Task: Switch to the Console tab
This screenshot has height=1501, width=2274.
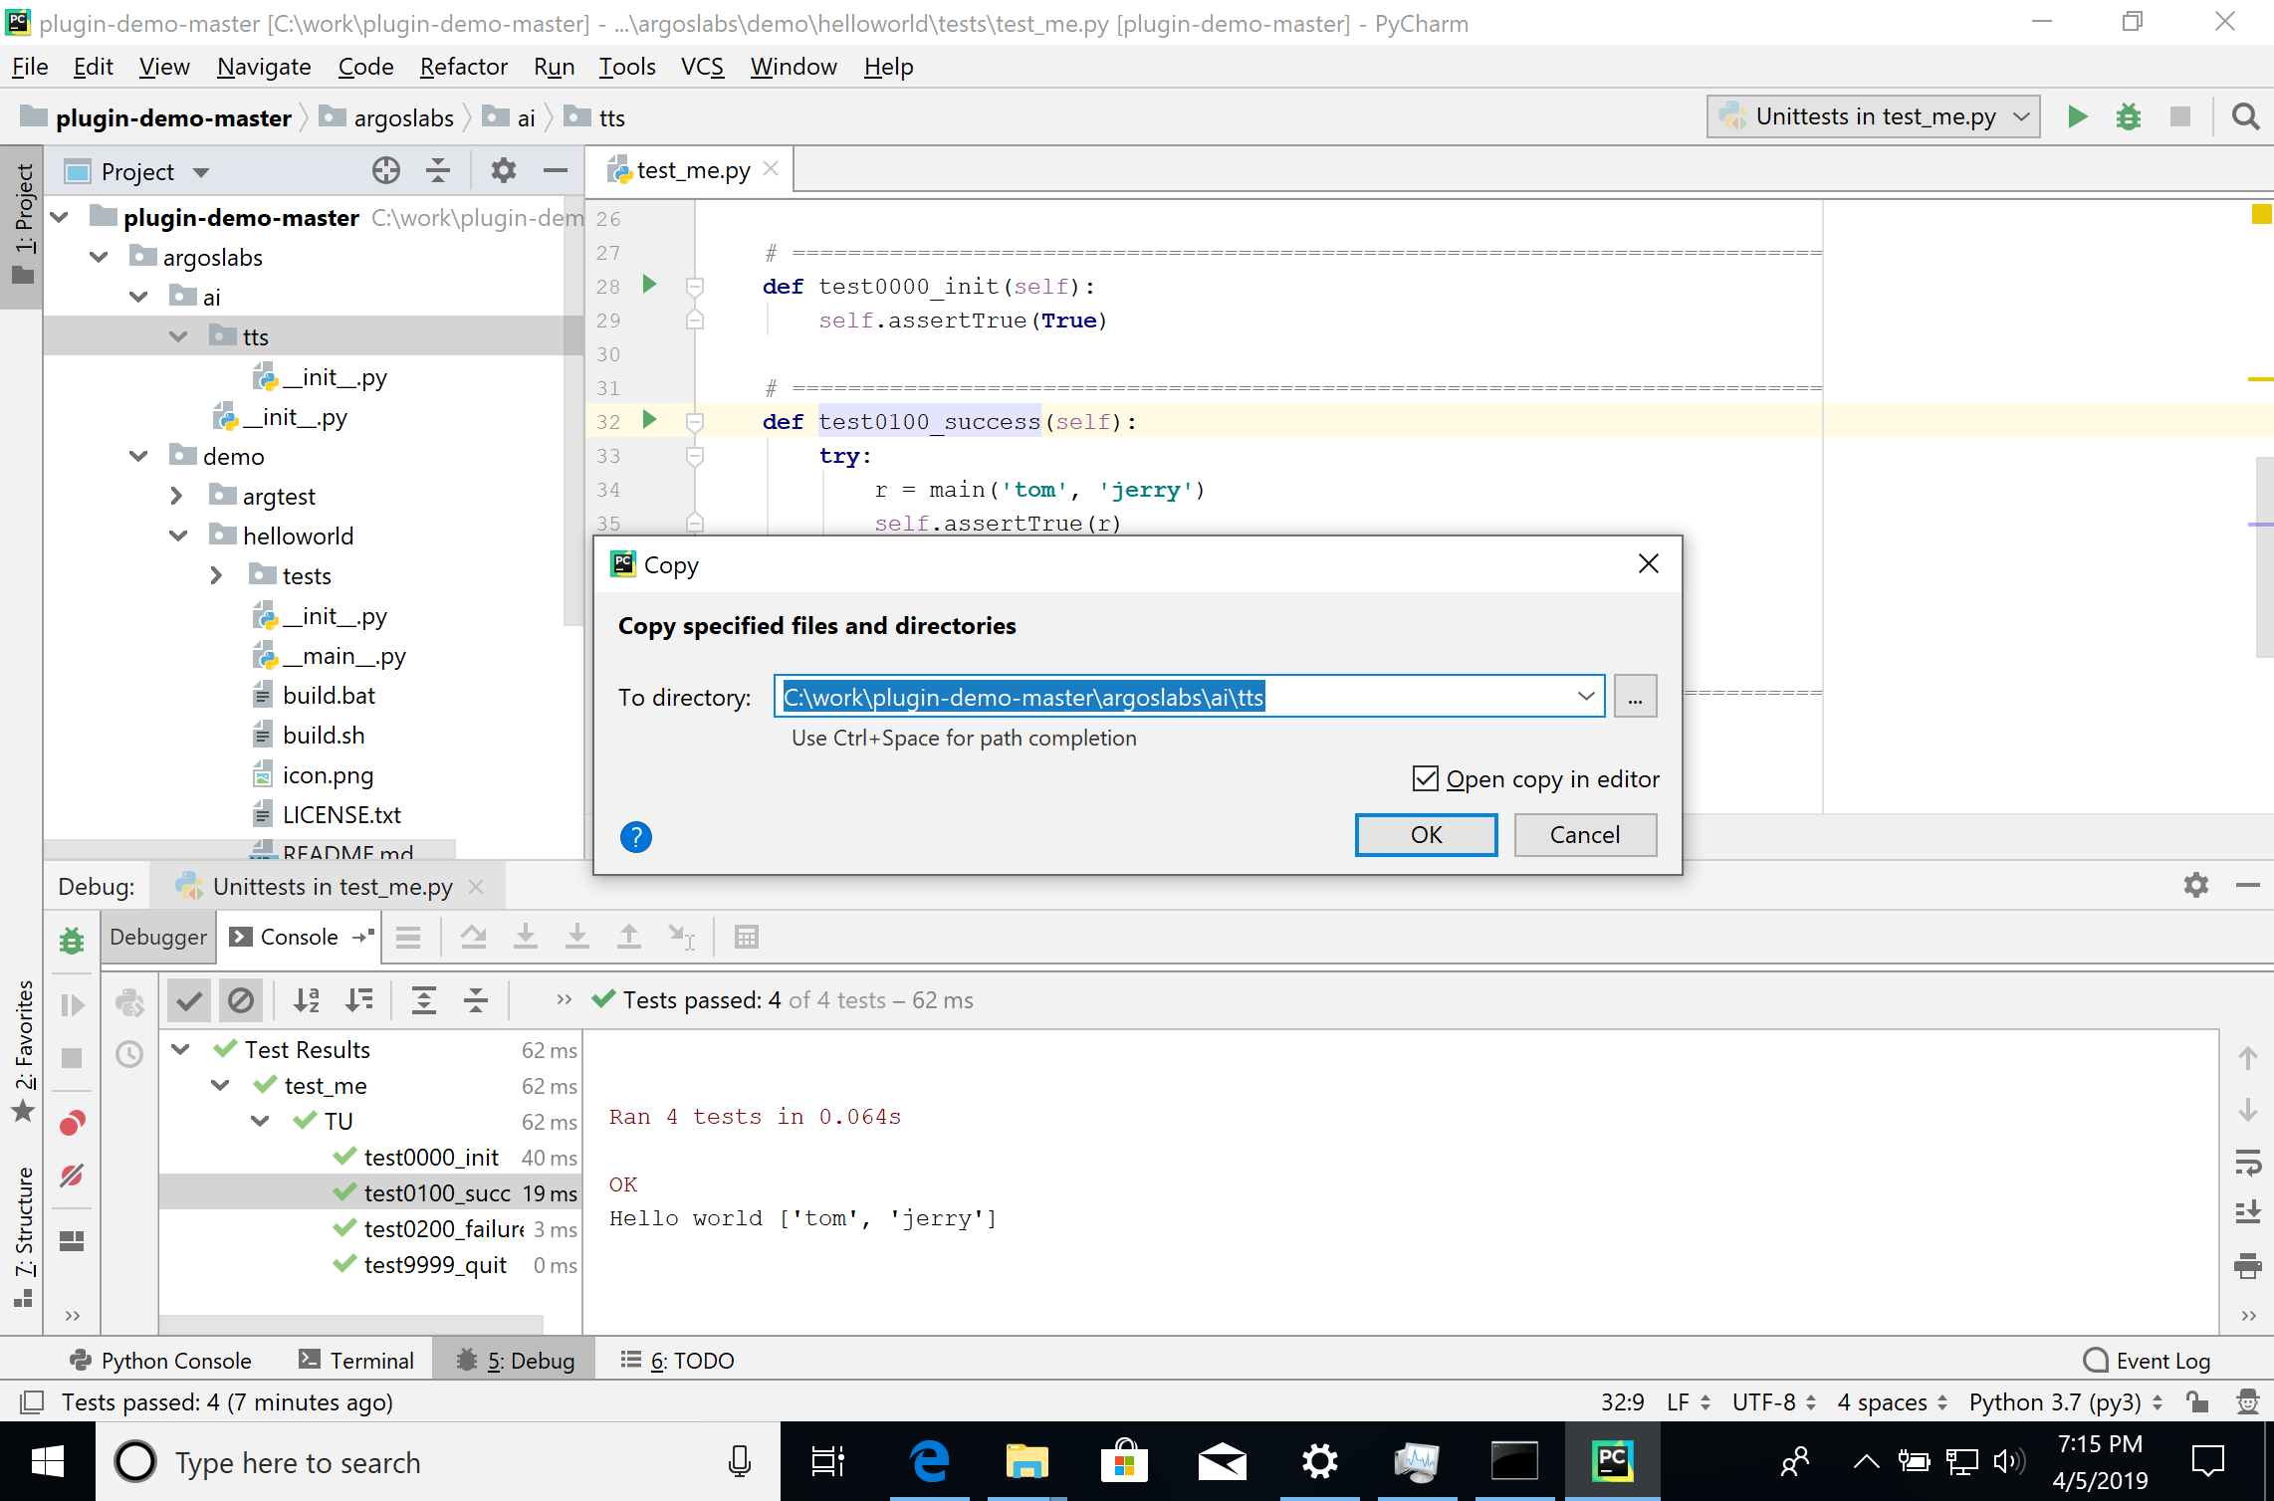Action: coord(299,937)
